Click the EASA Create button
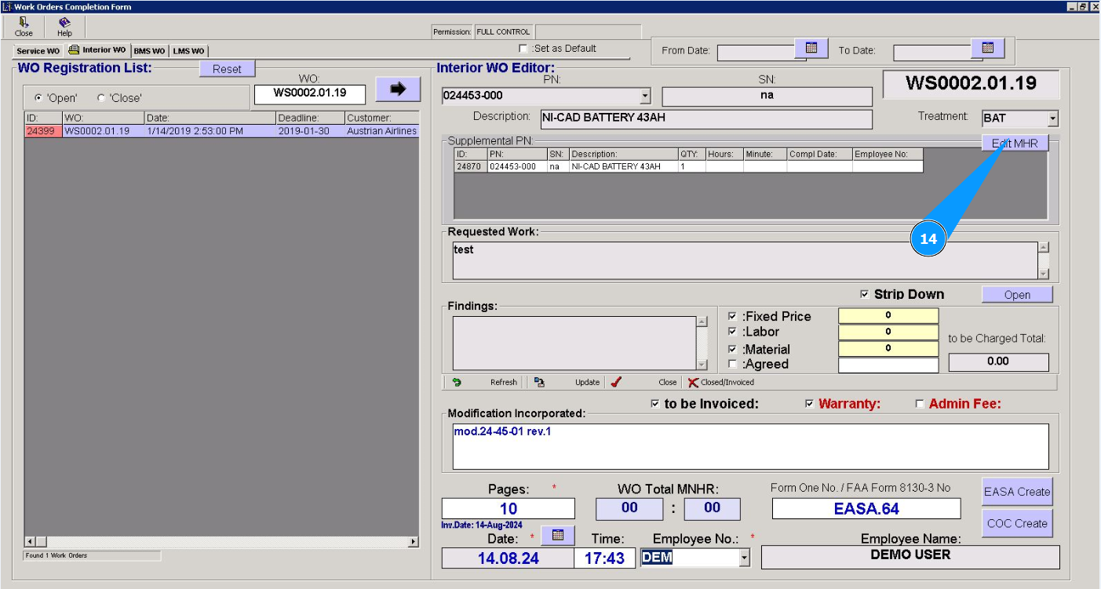This screenshot has width=1101, height=589. [1016, 492]
